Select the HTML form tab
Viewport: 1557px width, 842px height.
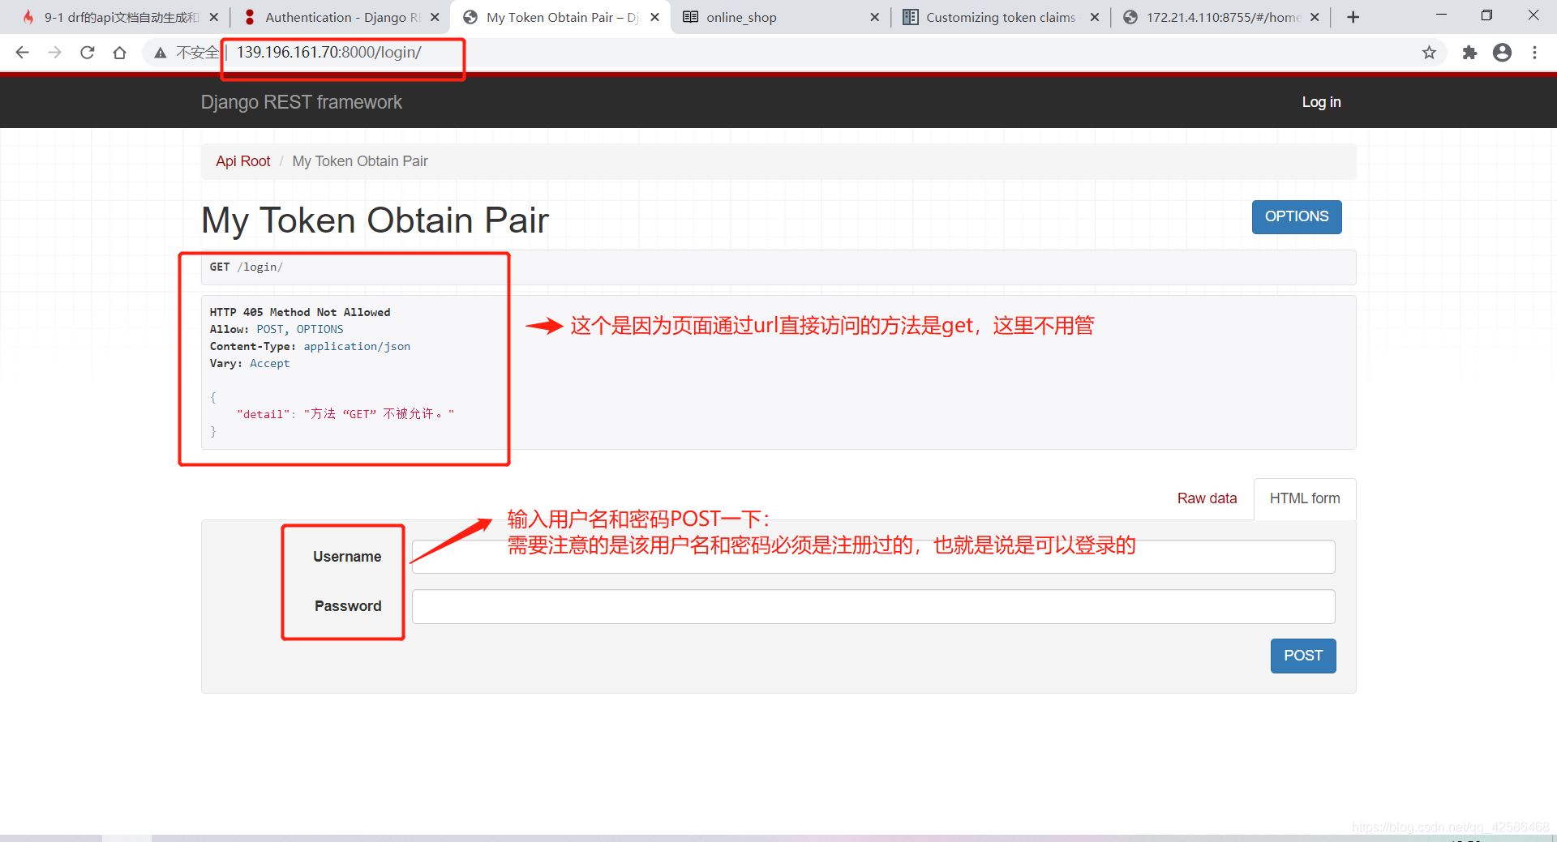point(1305,498)
